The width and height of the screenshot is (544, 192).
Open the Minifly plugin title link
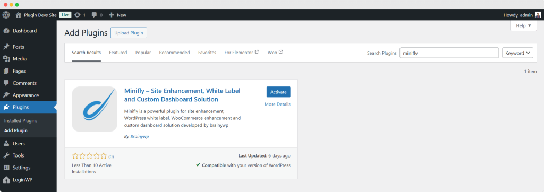coord(182,95)
